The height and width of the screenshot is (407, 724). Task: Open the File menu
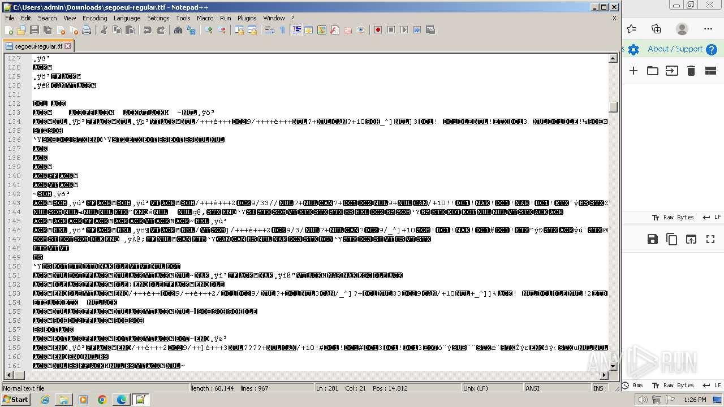point(10,18)
